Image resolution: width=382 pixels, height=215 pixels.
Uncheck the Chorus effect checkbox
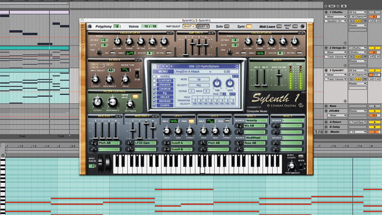(154, 89)
